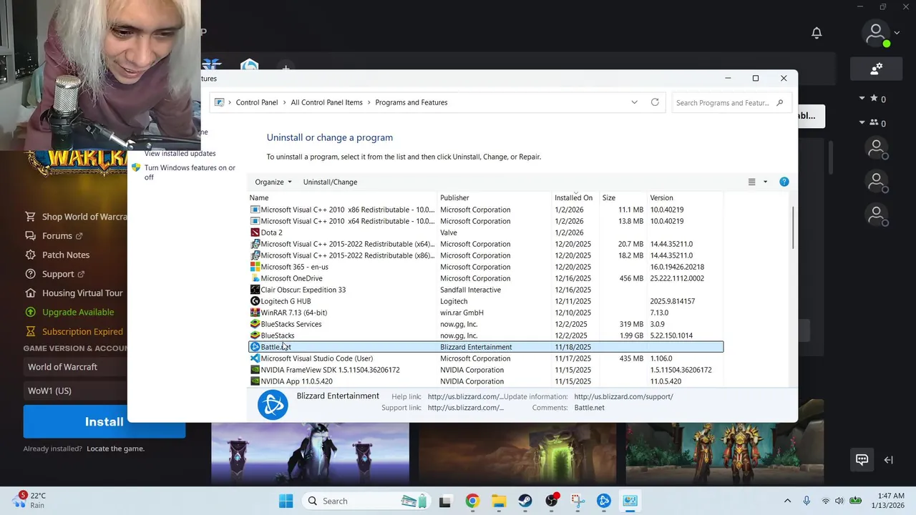Click Subscription Expired notice
Image resolution: width=916 pixels, height=515 pixels.
tap(74, 331)
